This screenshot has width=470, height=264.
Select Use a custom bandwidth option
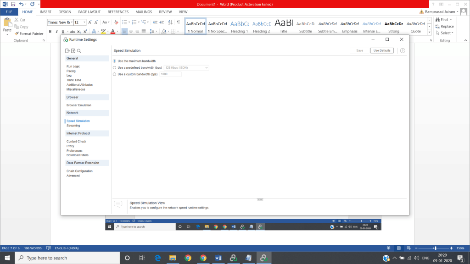[114, 74]
